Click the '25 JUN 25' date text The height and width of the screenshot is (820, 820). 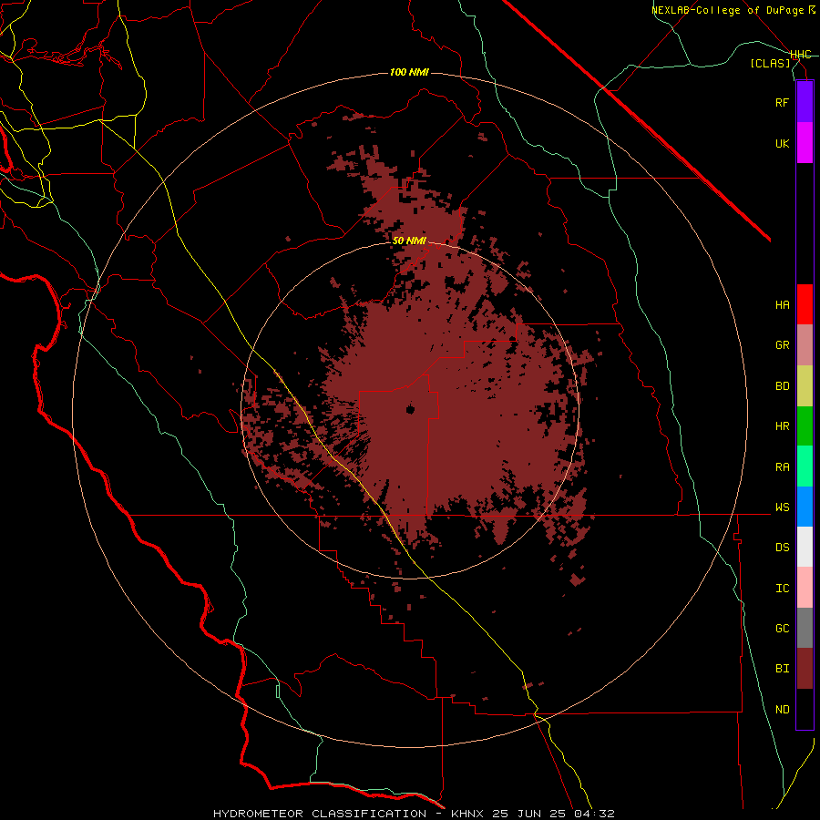tap(529, 814)
